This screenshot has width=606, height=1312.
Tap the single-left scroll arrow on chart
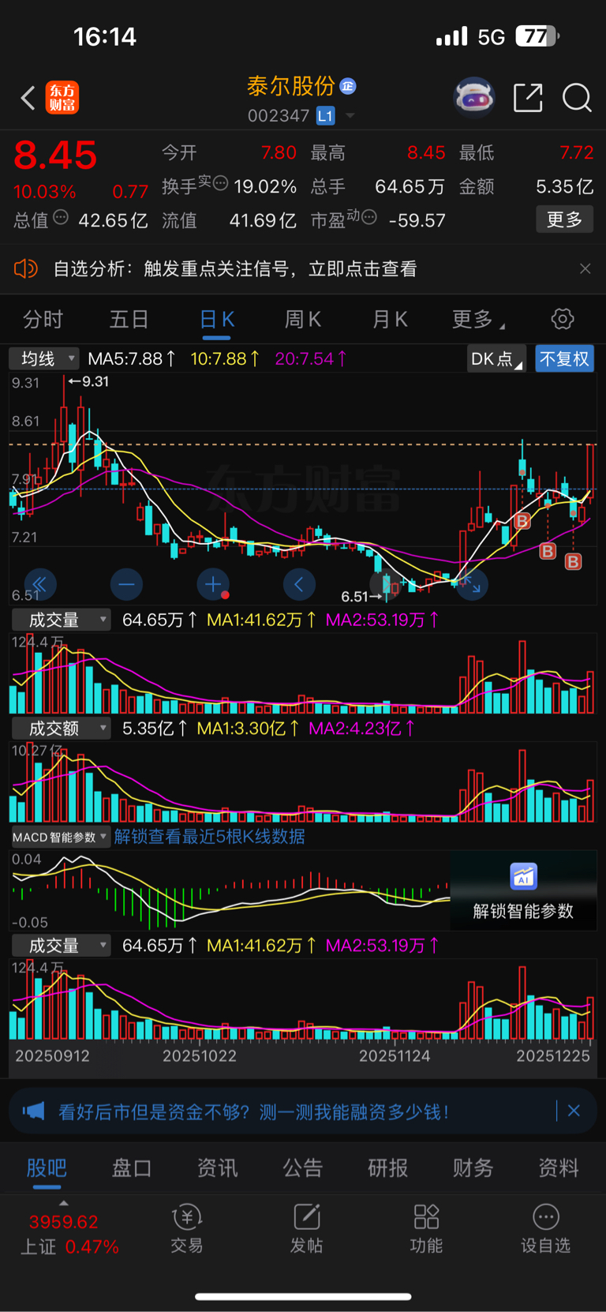pos(299,584)
